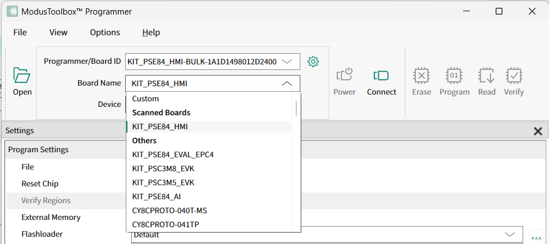Viewport: 549px width, 244px height.
Task: Choose KIT_PSC3M8_EVK from the list
Action: coord(208,168)
